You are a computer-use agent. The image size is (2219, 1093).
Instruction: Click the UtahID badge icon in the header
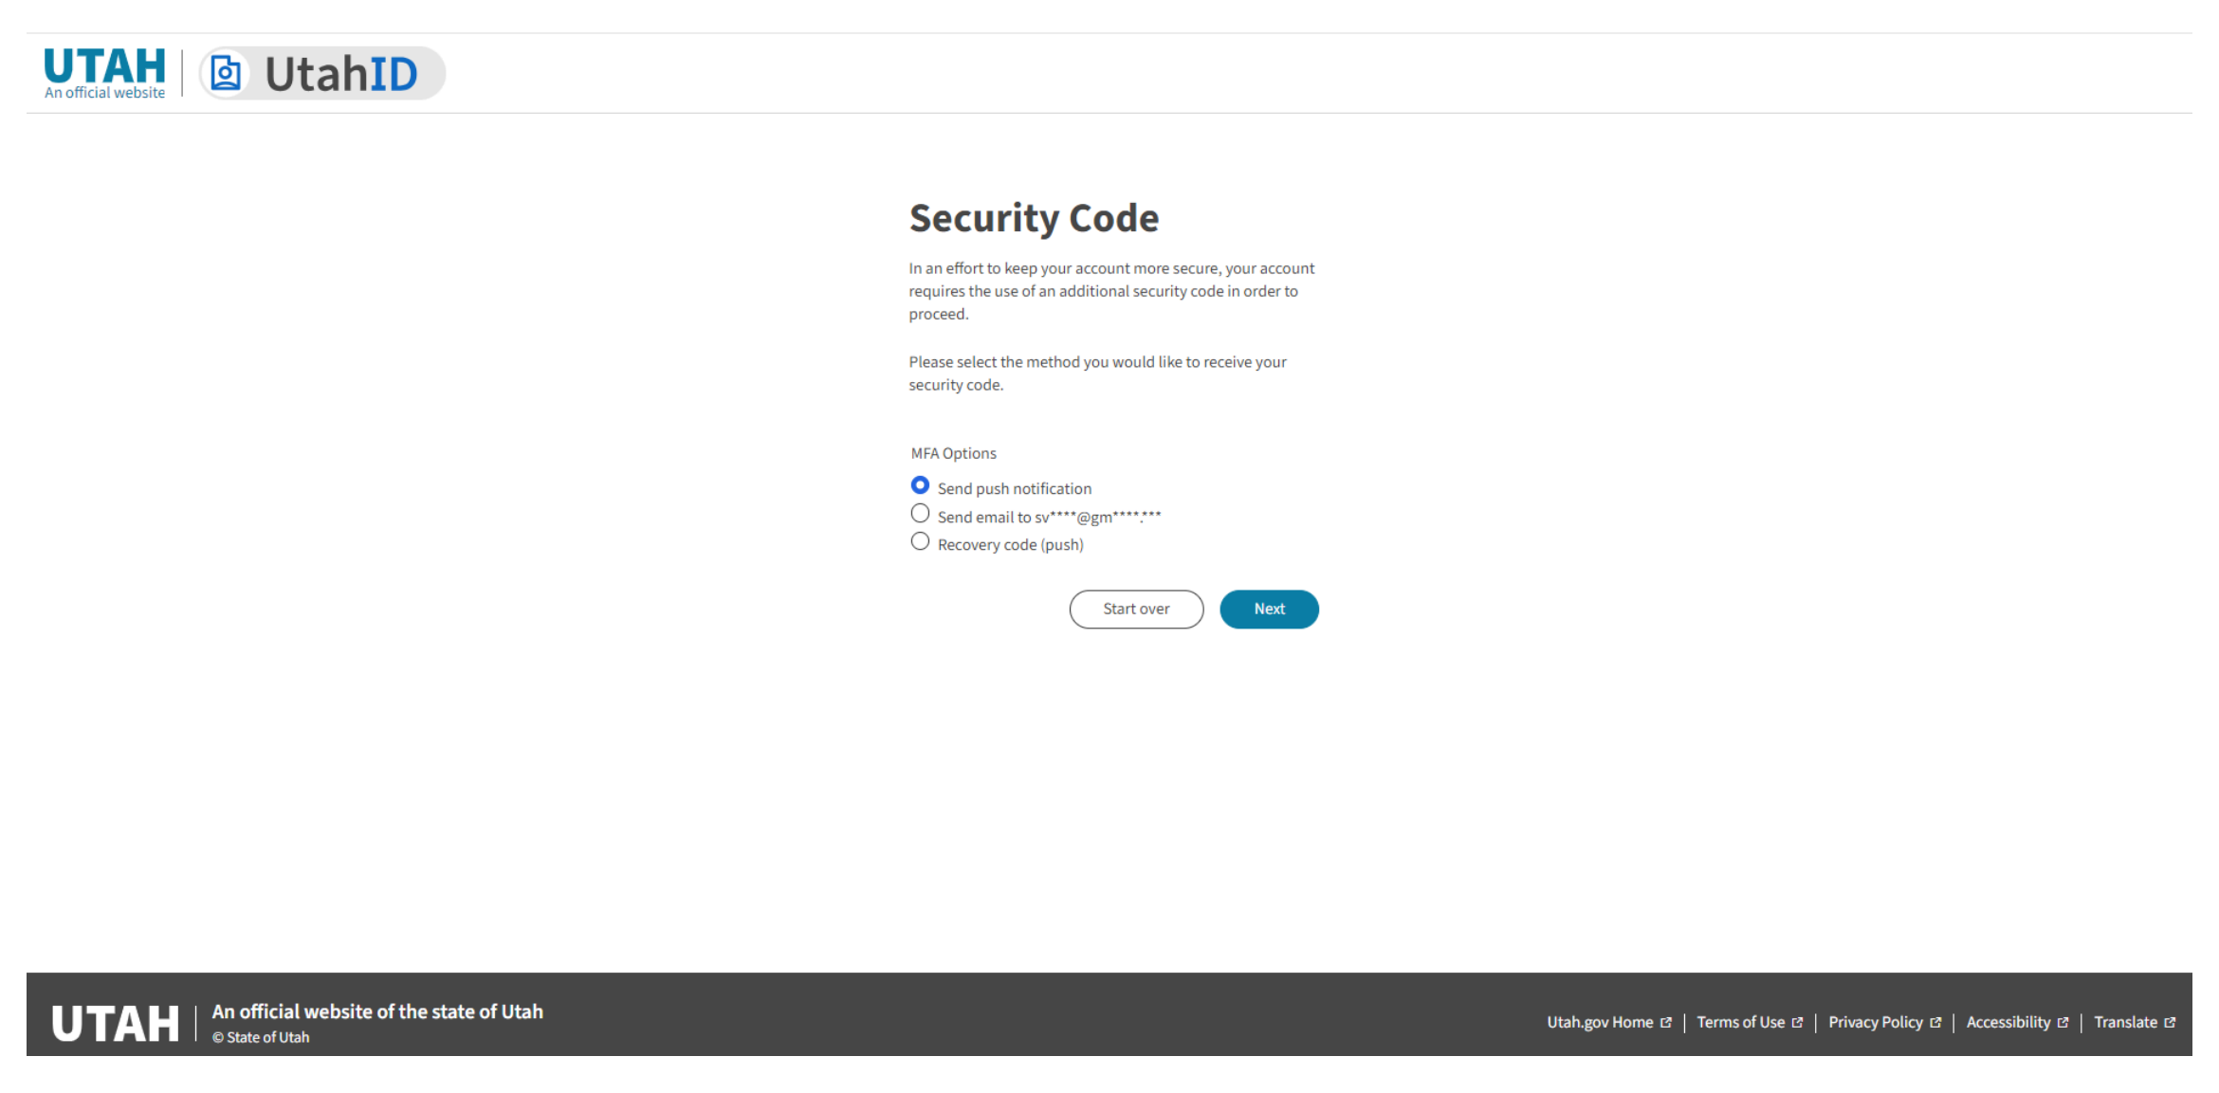(225, 72)
